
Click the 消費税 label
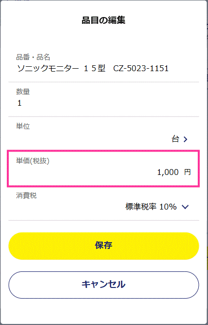(x=26, y=195)
